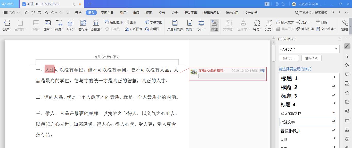
Task: Apply the 标题 2 style
Action: tap(308, 87)
